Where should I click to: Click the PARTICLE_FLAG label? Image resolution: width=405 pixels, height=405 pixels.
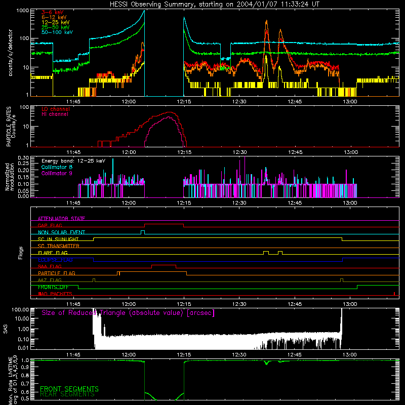57,273
